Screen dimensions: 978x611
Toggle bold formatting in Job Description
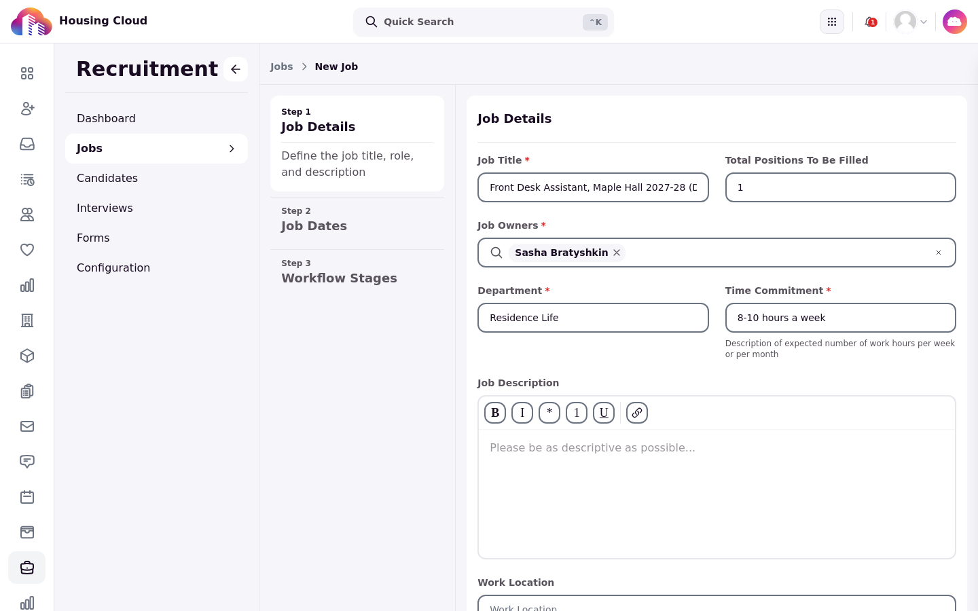click(495, 413)
